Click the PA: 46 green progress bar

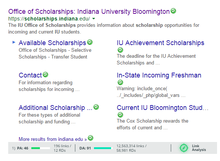pyautogui.click(x=41, y=148)
